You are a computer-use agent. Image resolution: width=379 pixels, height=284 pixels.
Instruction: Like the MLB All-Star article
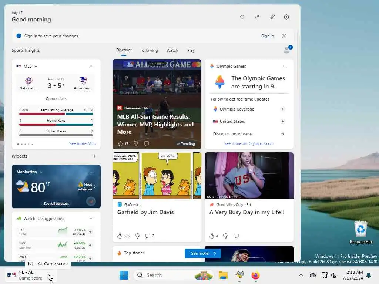pyautogui.click(x=120, y=143)
